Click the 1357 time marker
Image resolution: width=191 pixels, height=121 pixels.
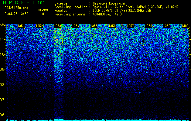click(x=130, y=26)
